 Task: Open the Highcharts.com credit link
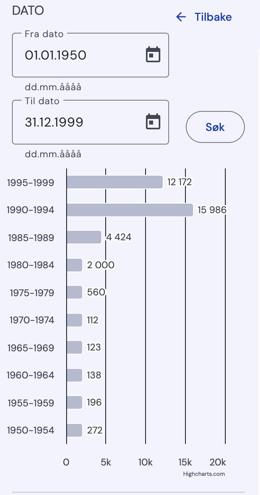[204, 474]
